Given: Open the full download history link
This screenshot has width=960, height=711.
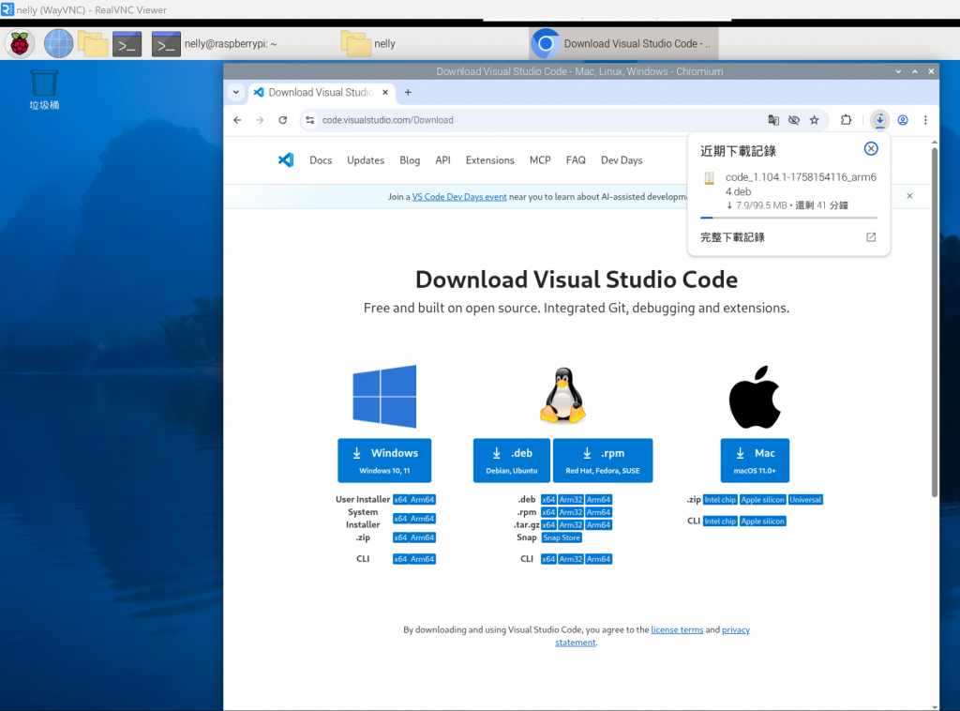Looking at the screenshot, I should [788, 237].
